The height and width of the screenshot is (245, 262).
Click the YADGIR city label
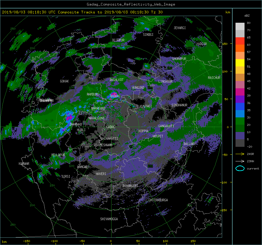(201, 44)
